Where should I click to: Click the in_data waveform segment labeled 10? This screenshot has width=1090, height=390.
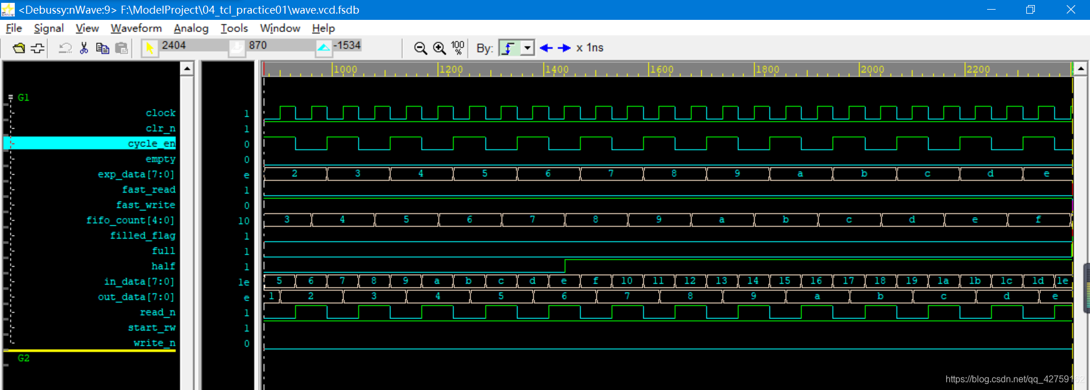(627, 280)
